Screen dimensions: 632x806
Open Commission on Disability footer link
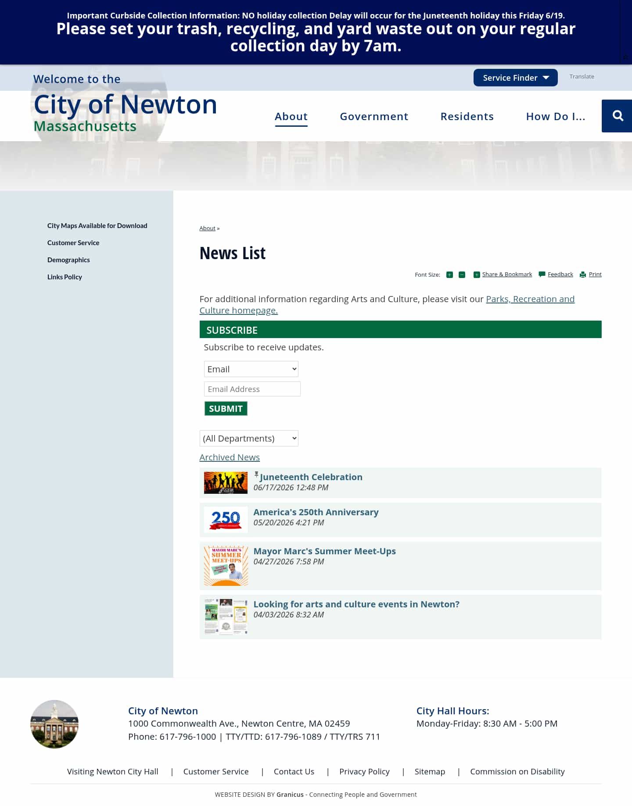[x=517, y=771]
